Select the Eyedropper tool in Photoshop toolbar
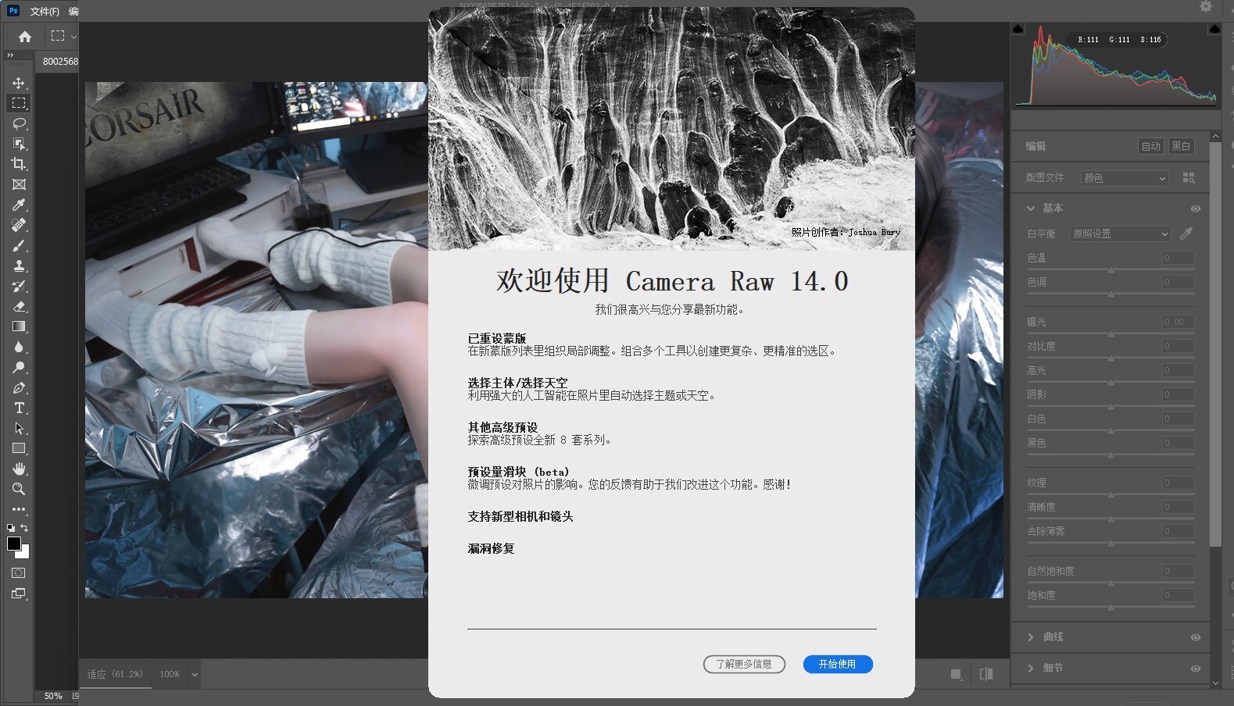 (19, 205)
